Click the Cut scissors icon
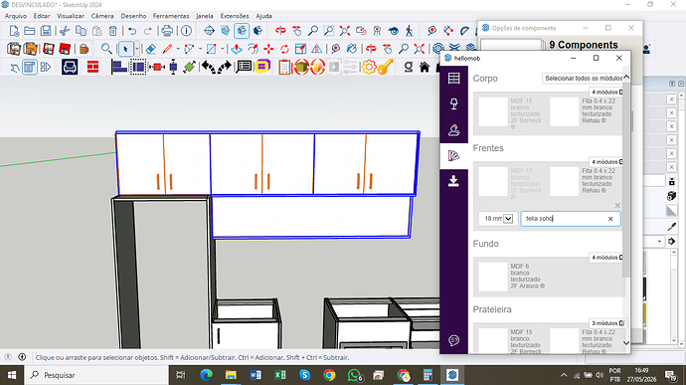 (x=65, y=31)
